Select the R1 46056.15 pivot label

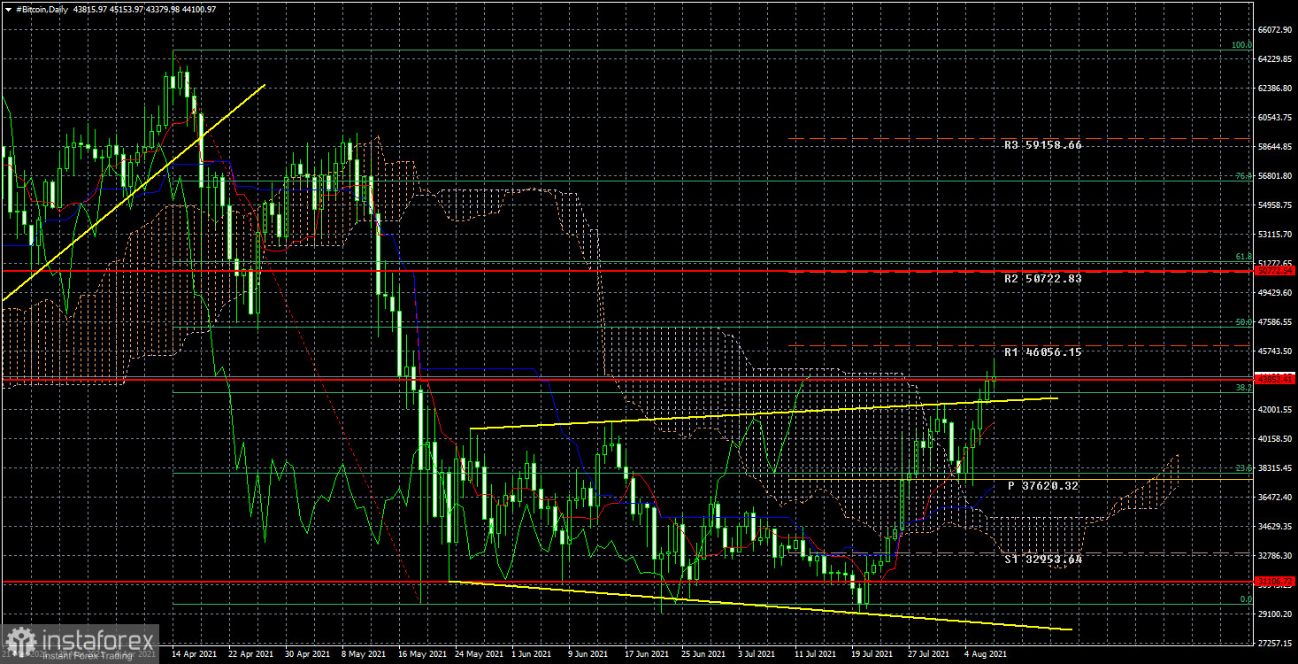click(x=1043, y=351)
